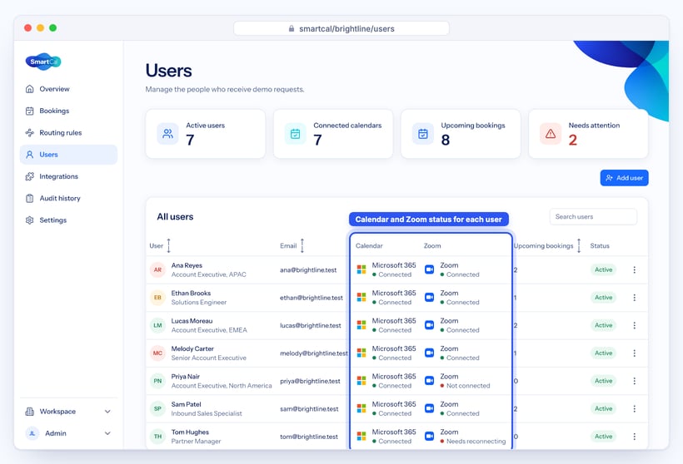Click the Routing rules icon
Image resolution: width=683 pixels, height=464 pixels.
tap(30, 133)
